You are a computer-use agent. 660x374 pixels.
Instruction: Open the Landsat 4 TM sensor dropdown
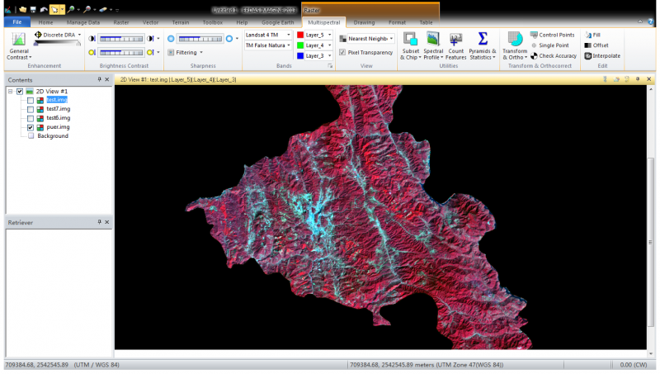268,36
